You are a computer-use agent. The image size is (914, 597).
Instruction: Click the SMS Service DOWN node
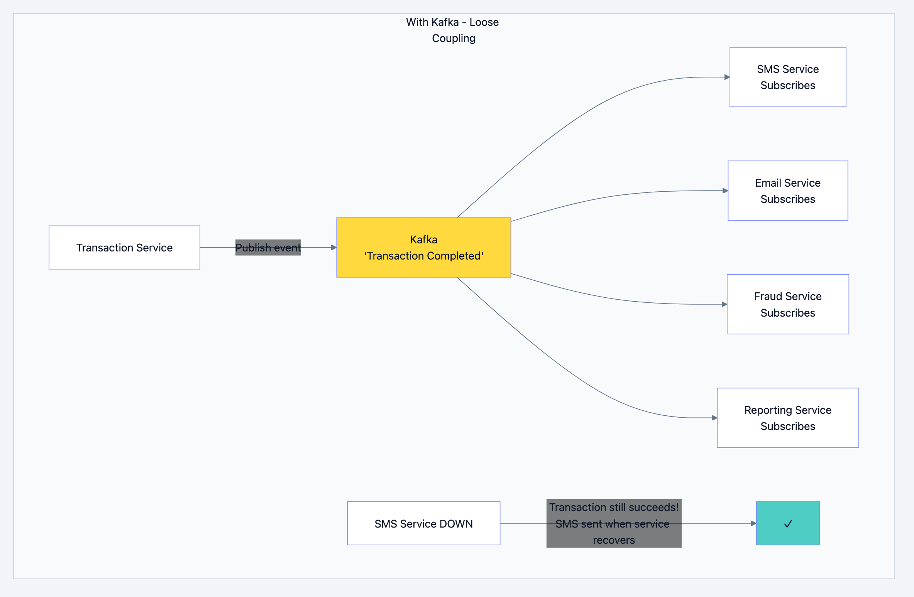pos(423,523)
